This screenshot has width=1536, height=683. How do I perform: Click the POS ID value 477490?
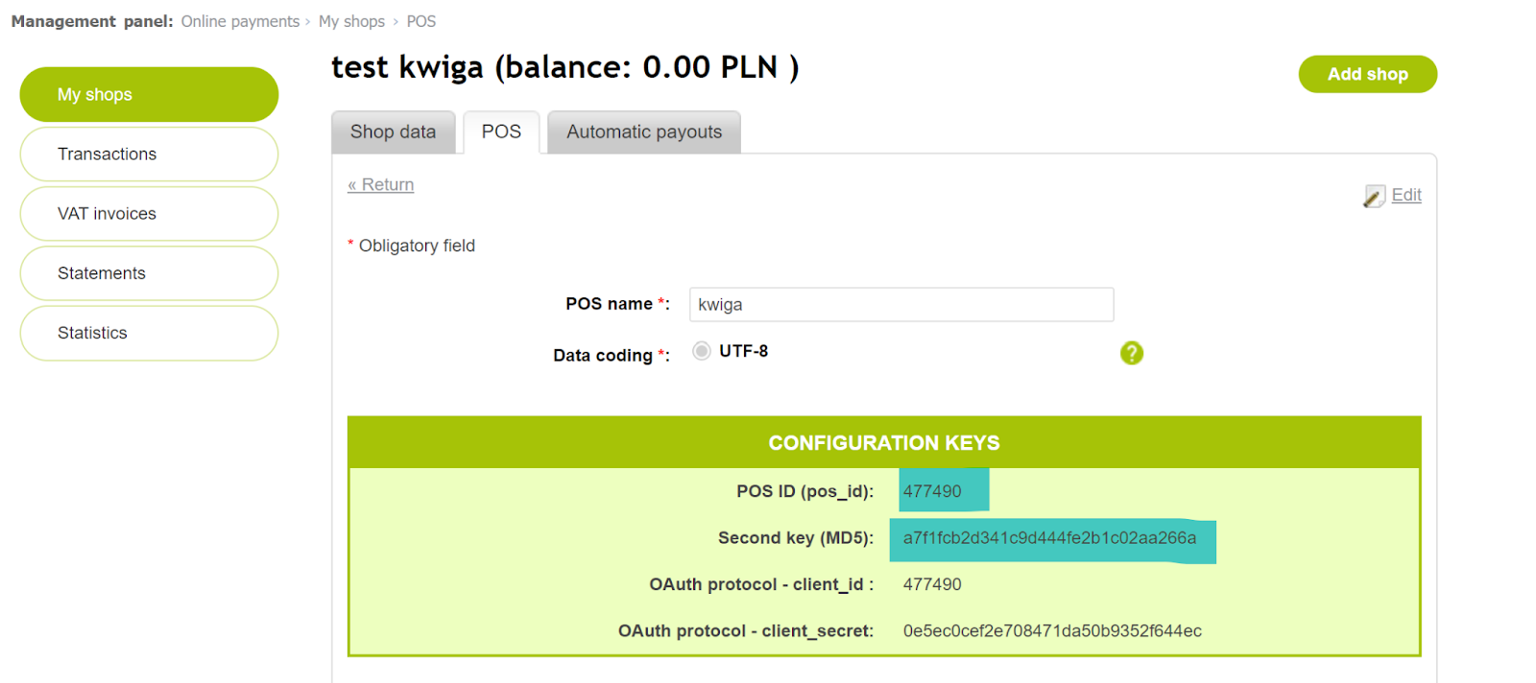(932, 491)
